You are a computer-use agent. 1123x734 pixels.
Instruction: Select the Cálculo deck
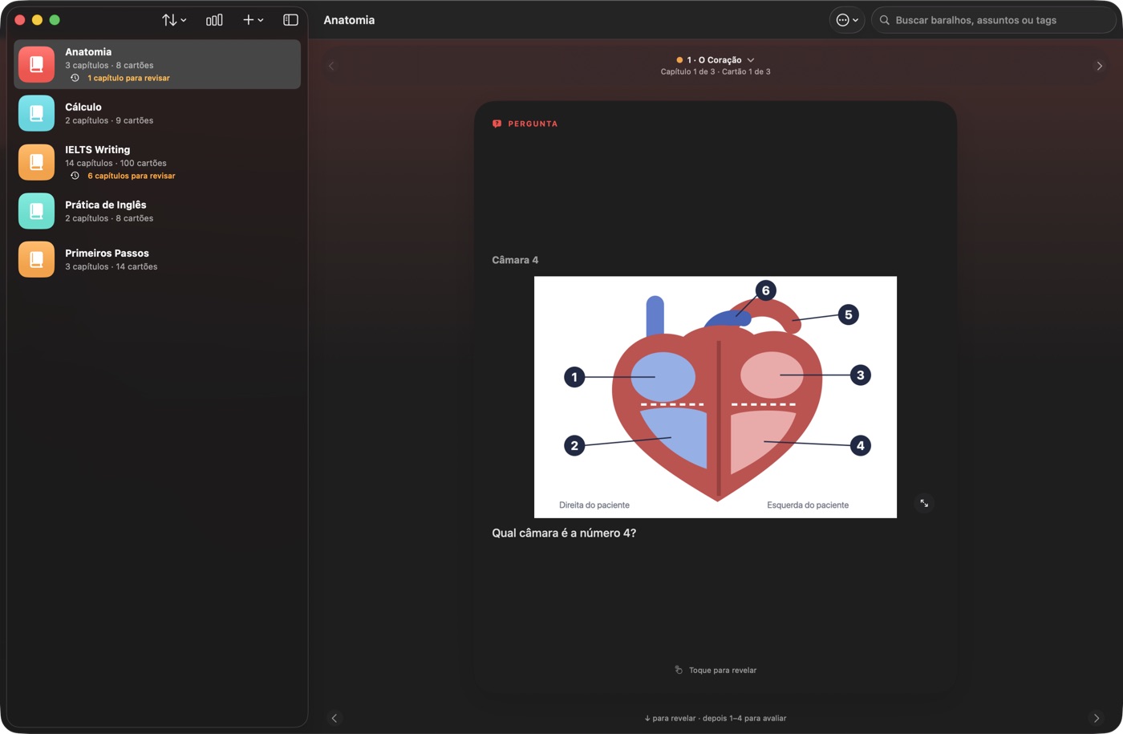pos(157,113)
